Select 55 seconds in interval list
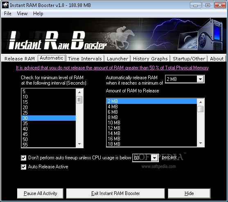Viewport: 228px width, 202px height. point(49,145)
